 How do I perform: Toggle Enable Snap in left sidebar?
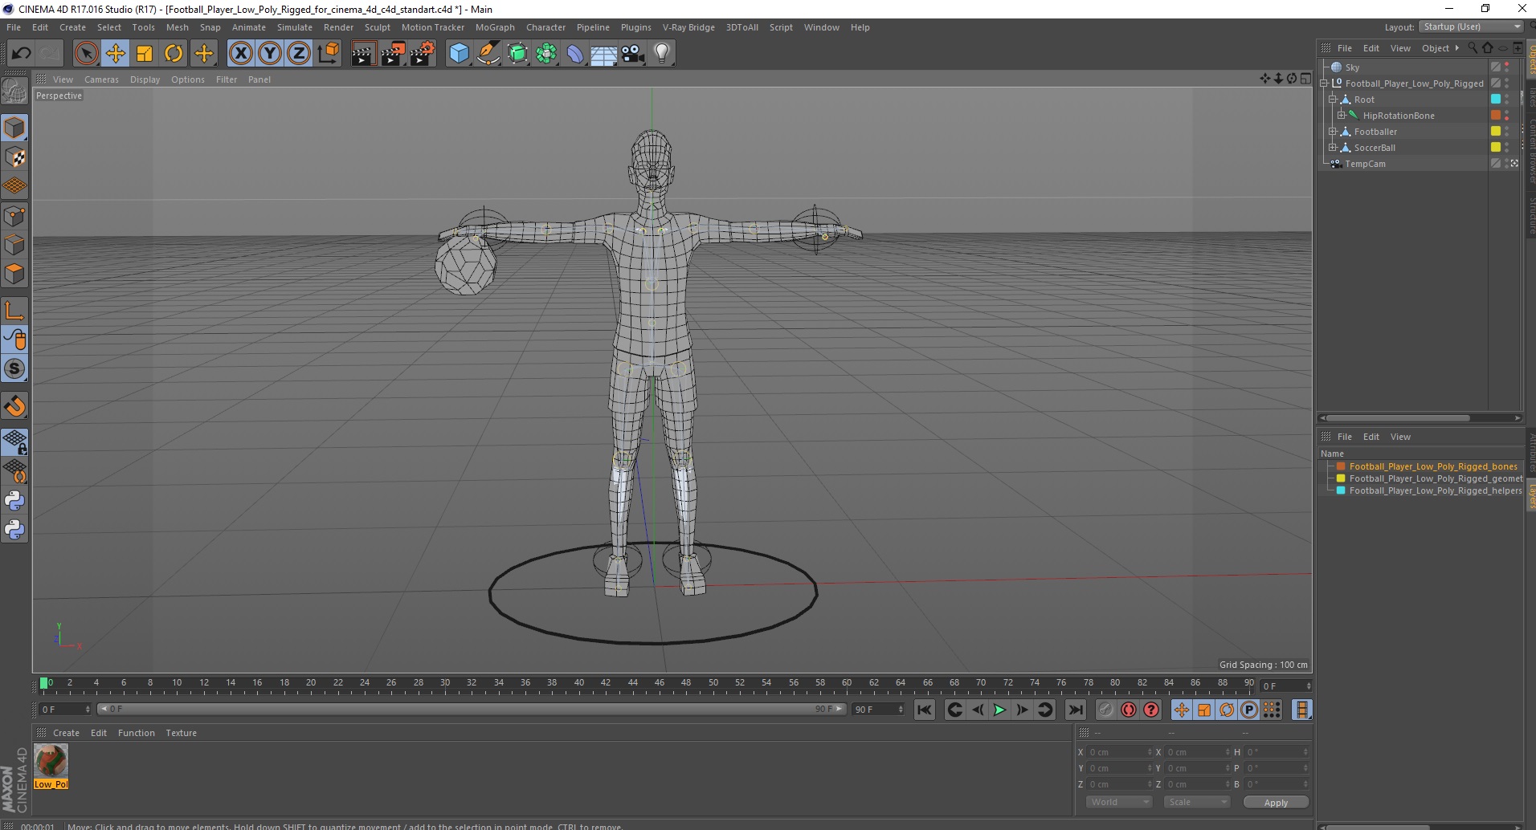[x=14, y=406]
